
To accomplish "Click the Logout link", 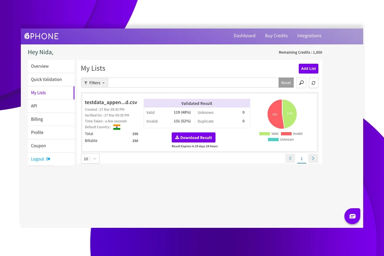I will tap(41, 159).
